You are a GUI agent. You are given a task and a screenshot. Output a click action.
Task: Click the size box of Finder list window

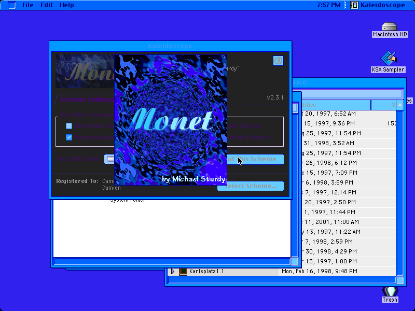[400, 280]
